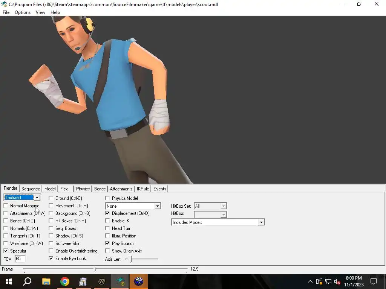Expand the Textured render mode dropdown

[37, 197]
